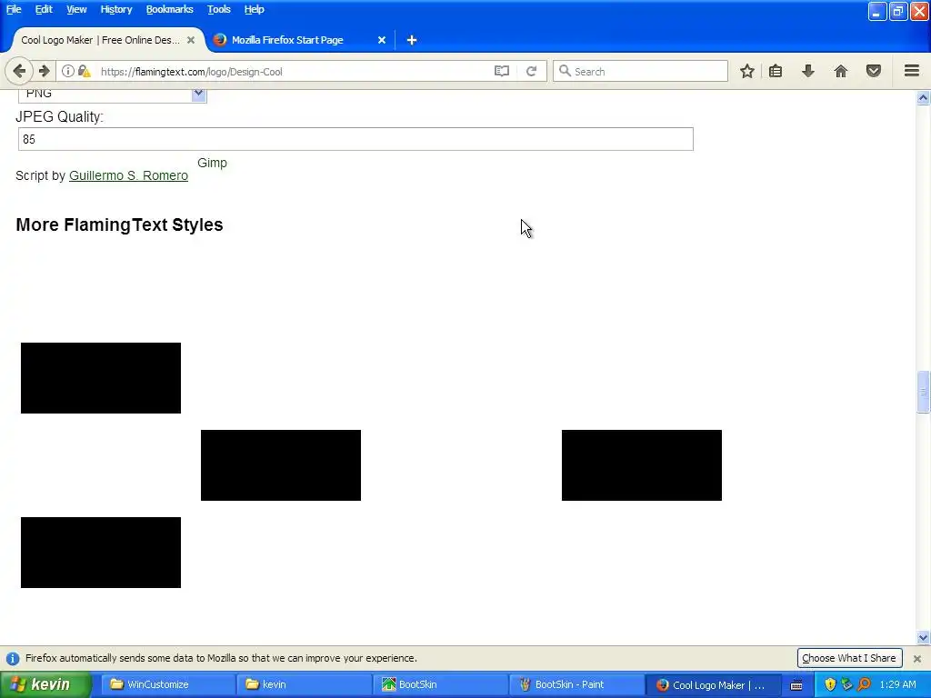This screenshot has height=698, width=931.
Task: Open the keyboard icon in the taskbar
Action: [796, 685]
